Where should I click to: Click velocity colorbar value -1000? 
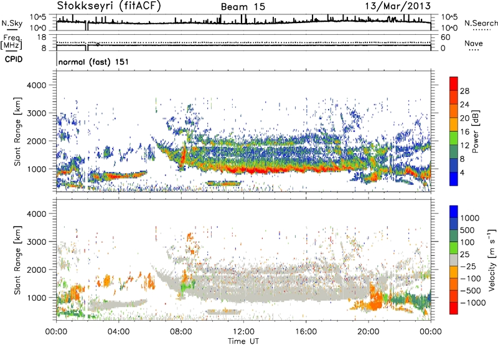(472, 303)
